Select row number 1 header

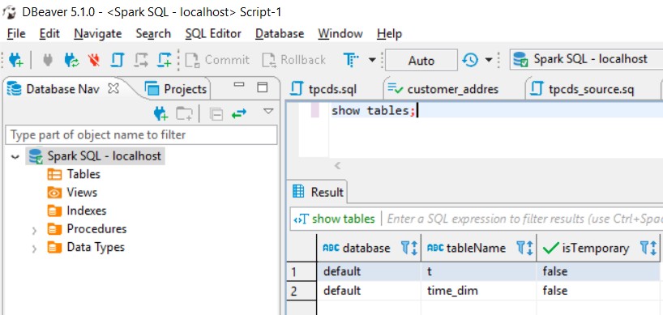[x=302, y=271]
